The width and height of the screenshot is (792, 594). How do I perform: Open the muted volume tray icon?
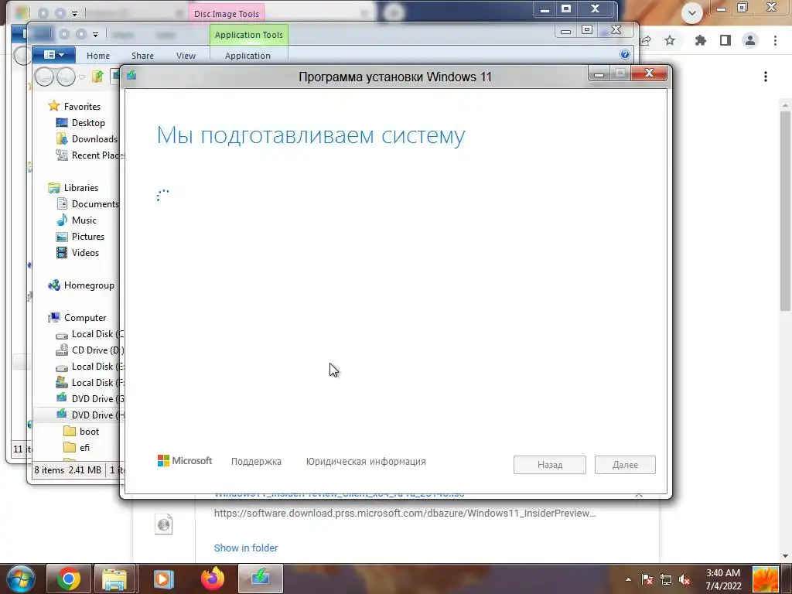684,579
